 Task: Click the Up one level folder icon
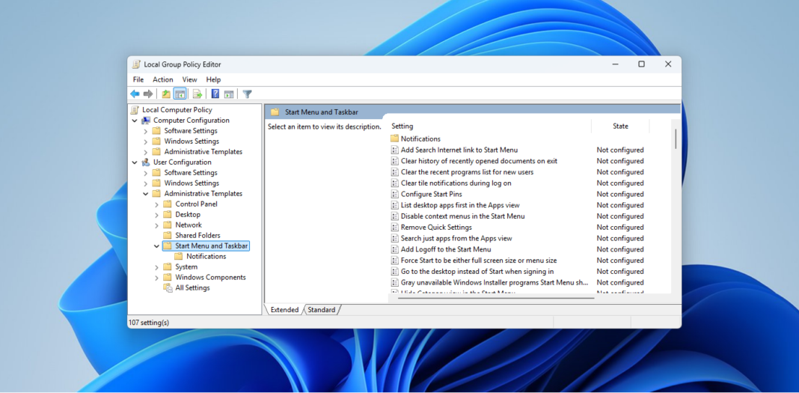point(166,94)
